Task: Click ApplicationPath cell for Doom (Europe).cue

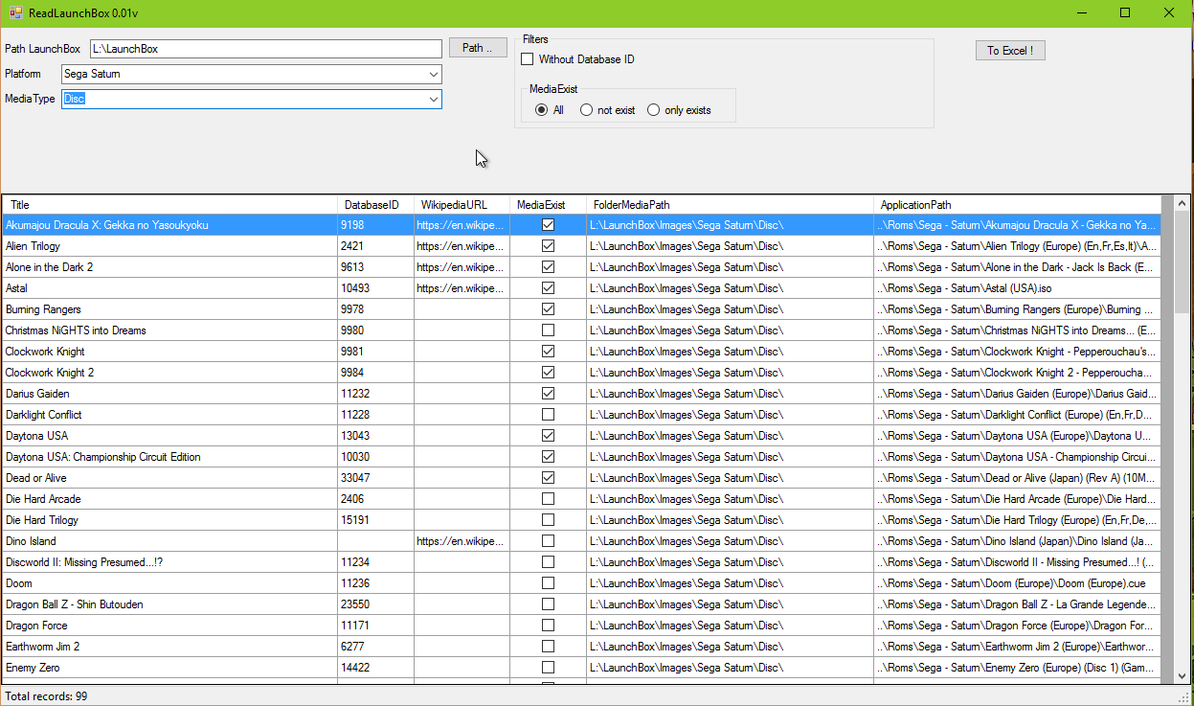Action: click(x=1017, y=583)
